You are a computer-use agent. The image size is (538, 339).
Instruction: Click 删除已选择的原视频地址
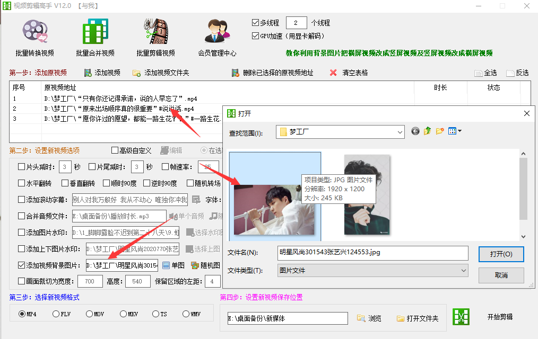(272, 73)
